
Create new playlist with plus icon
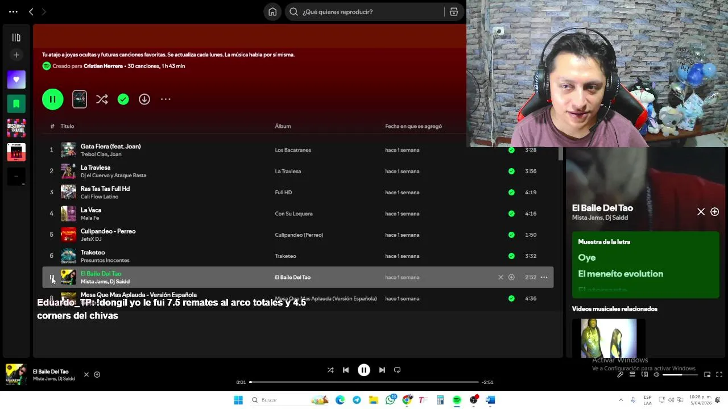pos(16,55)
